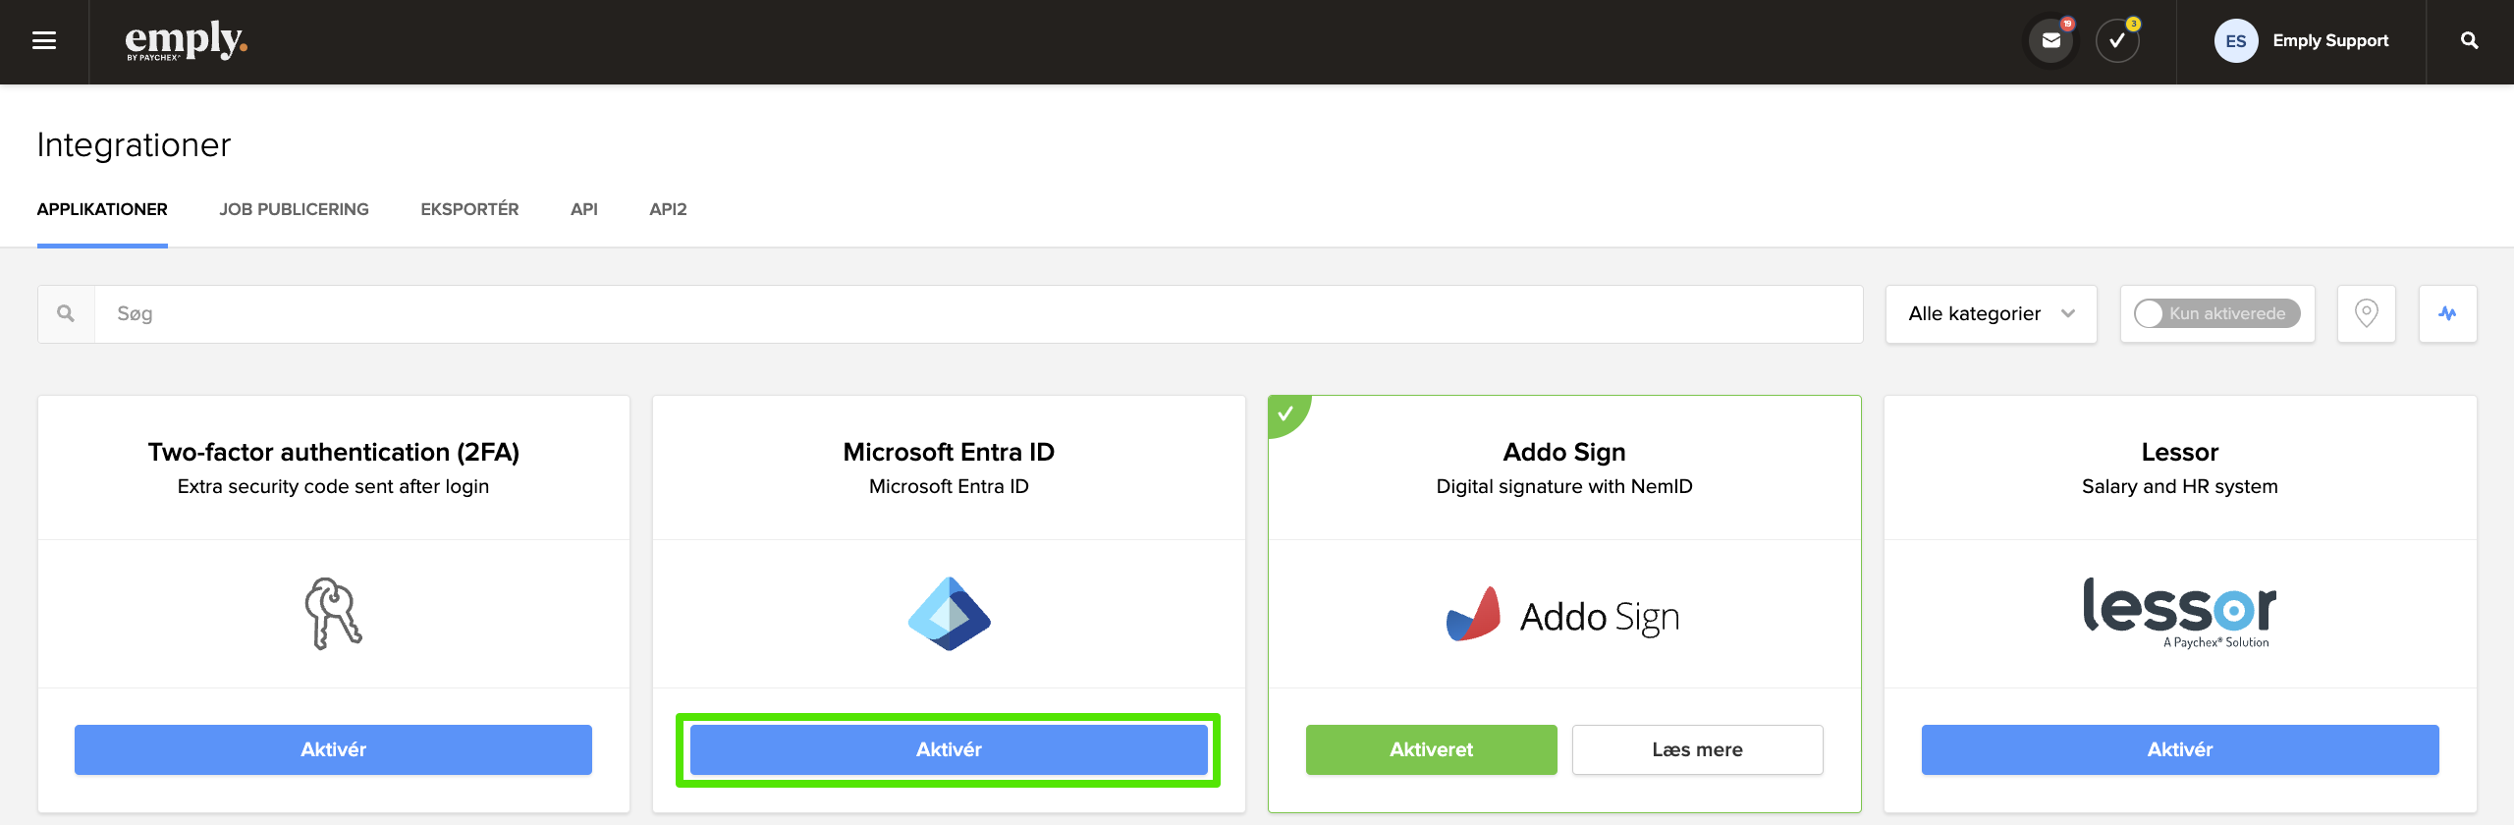Click the location pin filter icon
Screen dimensions: 2514x825
2366,314
